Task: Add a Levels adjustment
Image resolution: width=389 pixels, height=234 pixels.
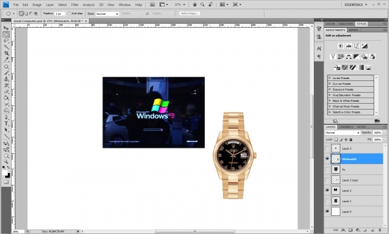Action: pyautogui.click(x=349, y=46)
